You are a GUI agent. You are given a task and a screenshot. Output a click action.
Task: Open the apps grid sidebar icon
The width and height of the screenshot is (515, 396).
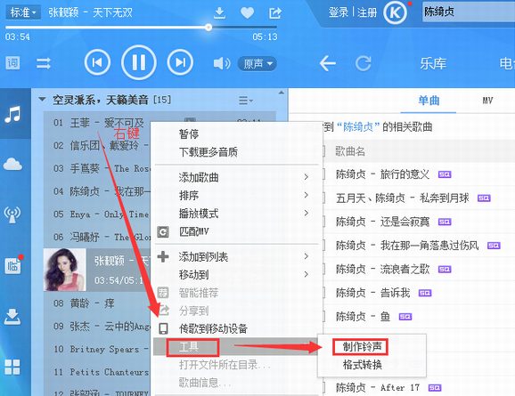pos(12,367)
